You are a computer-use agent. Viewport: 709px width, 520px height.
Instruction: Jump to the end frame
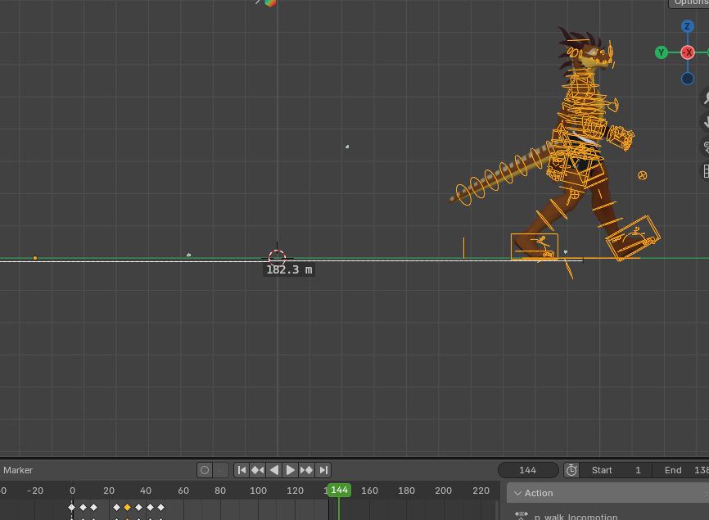pyautogui.click(x=323, y=470)
